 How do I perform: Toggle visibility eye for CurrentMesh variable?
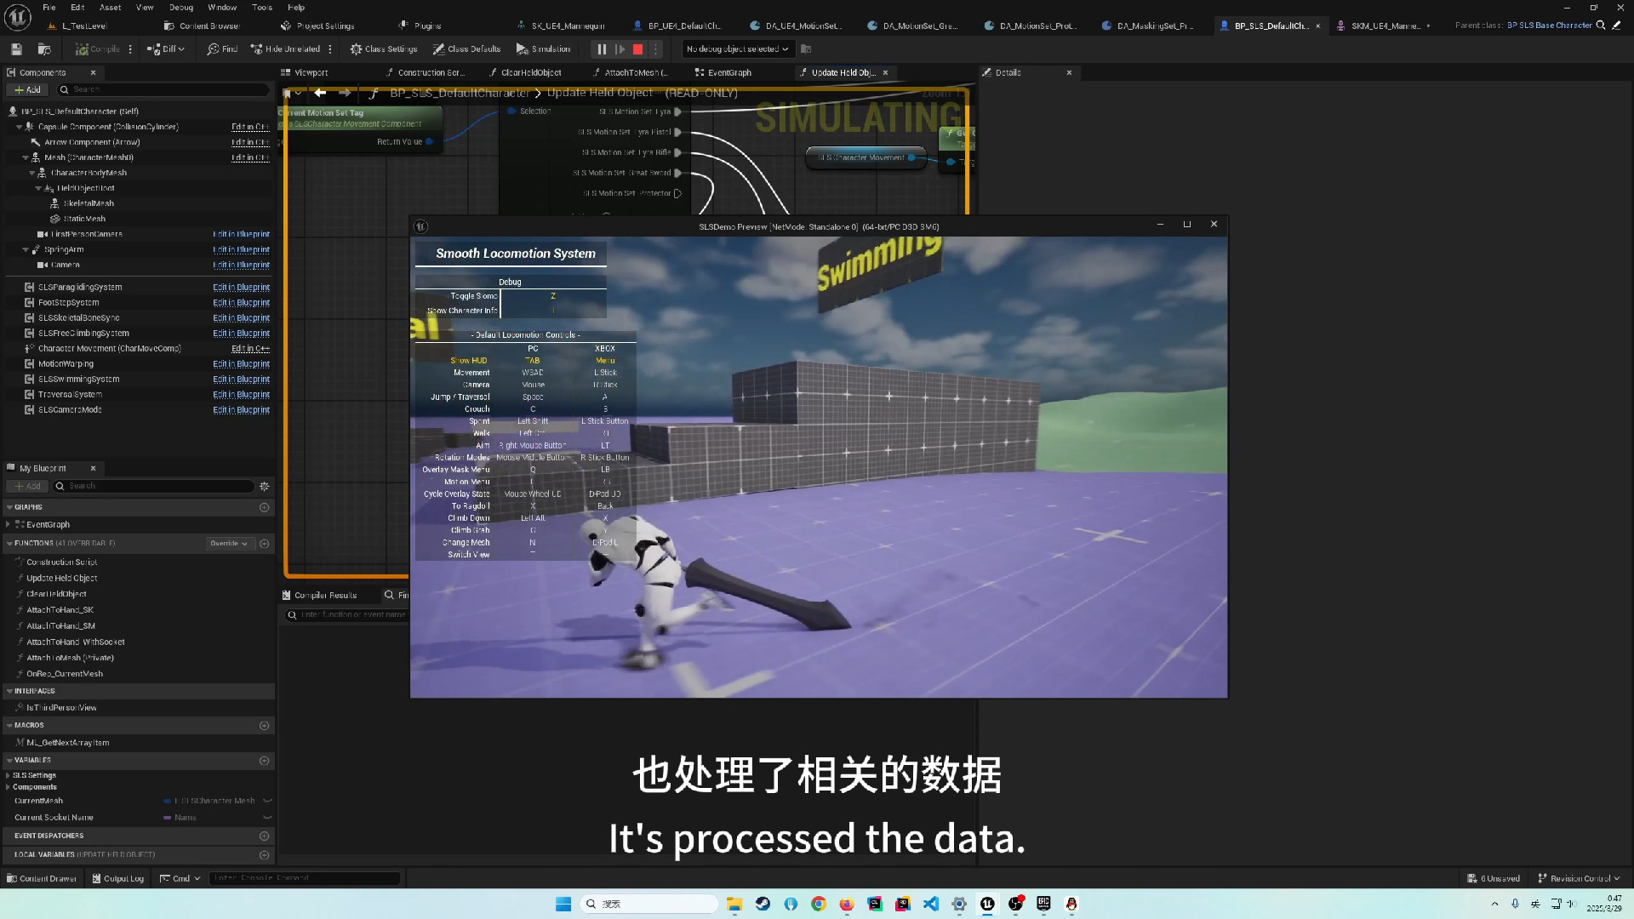tap(267, 801)
